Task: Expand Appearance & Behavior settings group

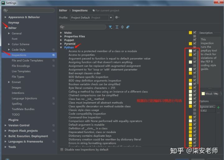Action: click(5, 17)
